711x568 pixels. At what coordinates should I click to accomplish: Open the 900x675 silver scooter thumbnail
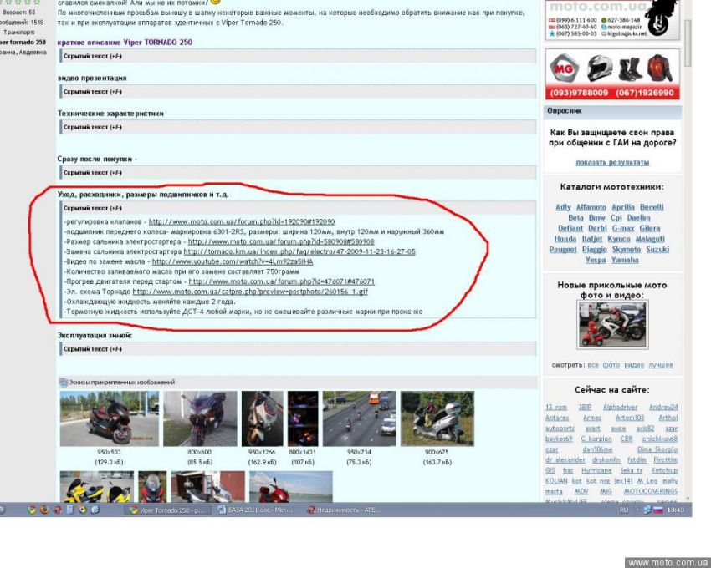(x=437, y=418)
